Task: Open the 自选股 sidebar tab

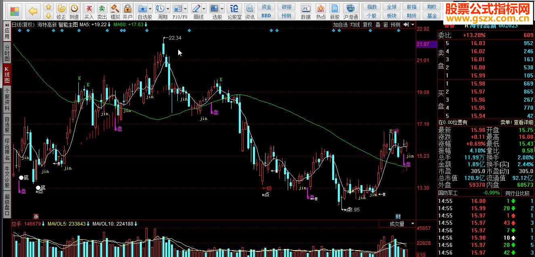Action: pyautogui.click(x=7, y=125)
